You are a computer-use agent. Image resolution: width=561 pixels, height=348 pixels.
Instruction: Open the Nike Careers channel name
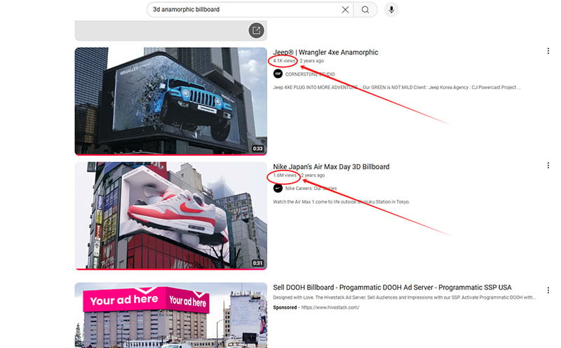point(311,188)
